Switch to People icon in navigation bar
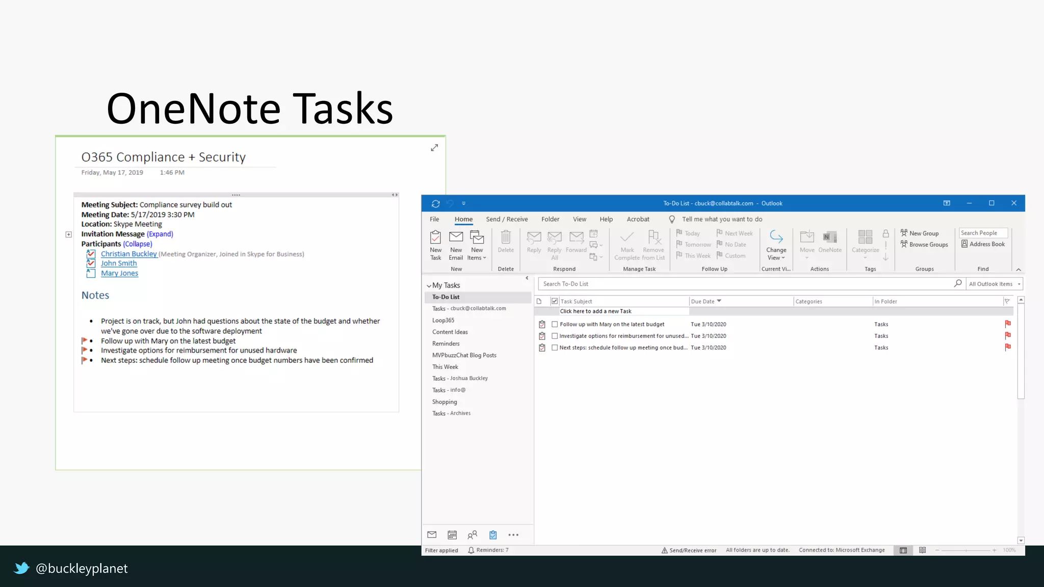 [473, 535]
